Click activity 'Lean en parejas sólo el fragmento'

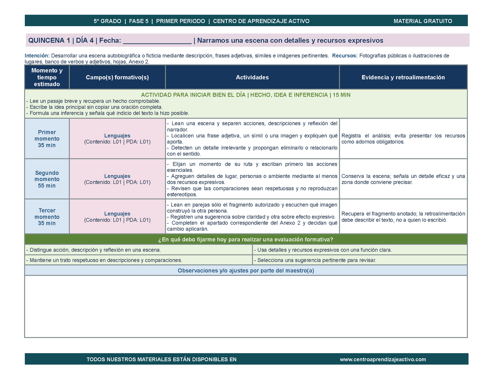(x=252, y=208)
